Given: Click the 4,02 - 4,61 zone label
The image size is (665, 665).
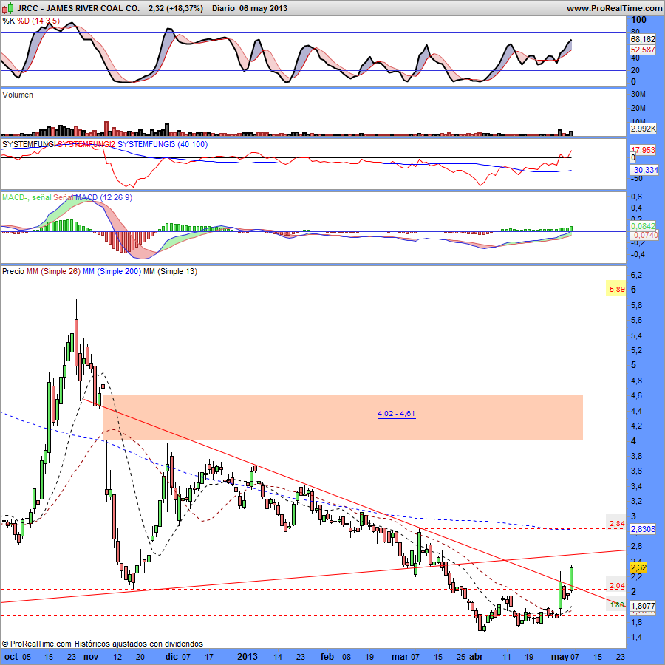Looking at the screenshot, I should point(397,414).
